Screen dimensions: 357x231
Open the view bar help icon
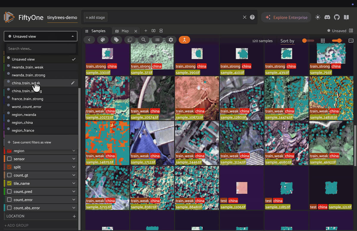tap(252, 17)
